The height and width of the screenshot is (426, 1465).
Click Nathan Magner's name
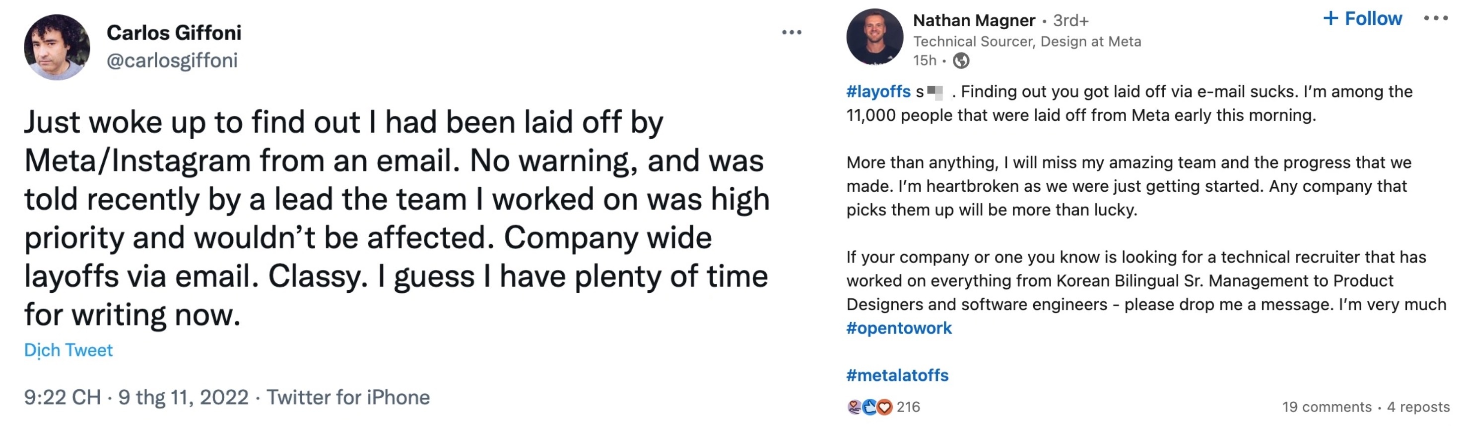pyautogui.click(x=974, y=20)
